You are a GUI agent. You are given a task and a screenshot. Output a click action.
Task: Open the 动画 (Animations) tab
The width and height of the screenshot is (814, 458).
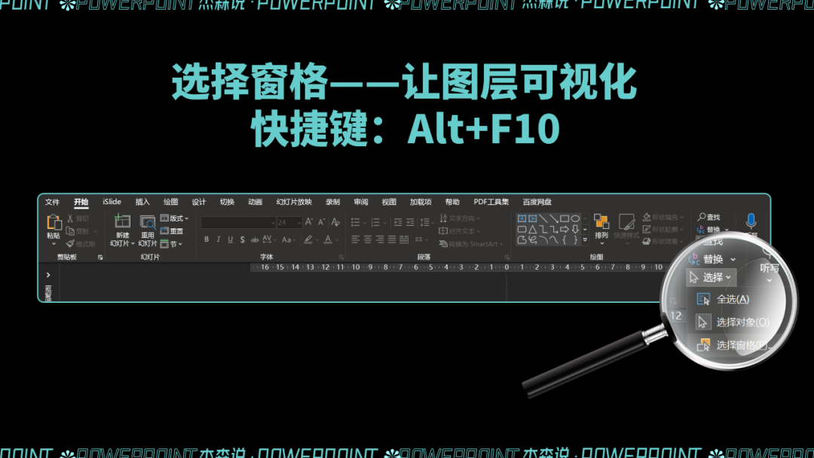click(255, 202)
